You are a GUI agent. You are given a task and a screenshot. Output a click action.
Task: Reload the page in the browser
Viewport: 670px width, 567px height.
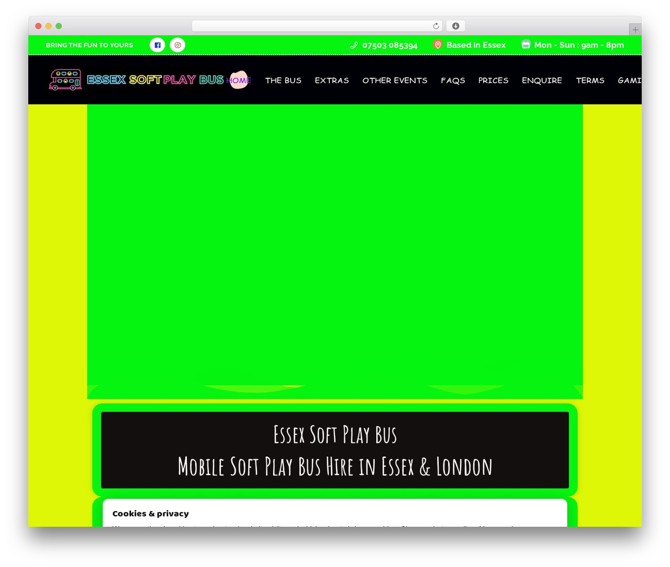click(436, 26)
